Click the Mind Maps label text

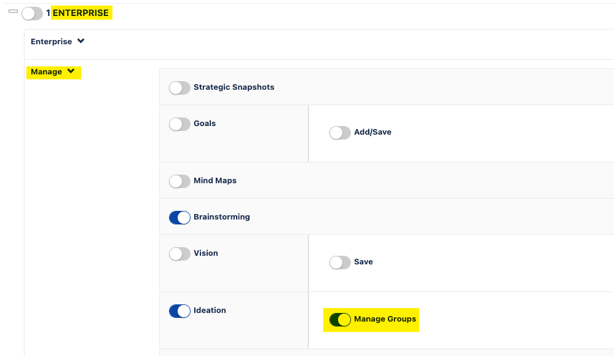215,181
